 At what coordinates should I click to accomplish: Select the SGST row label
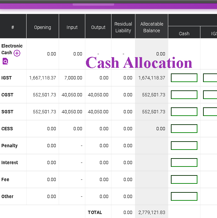click(7, 112)
